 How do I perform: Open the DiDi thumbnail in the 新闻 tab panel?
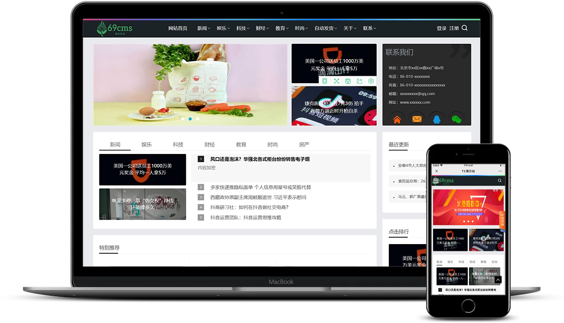pos(143,169)
